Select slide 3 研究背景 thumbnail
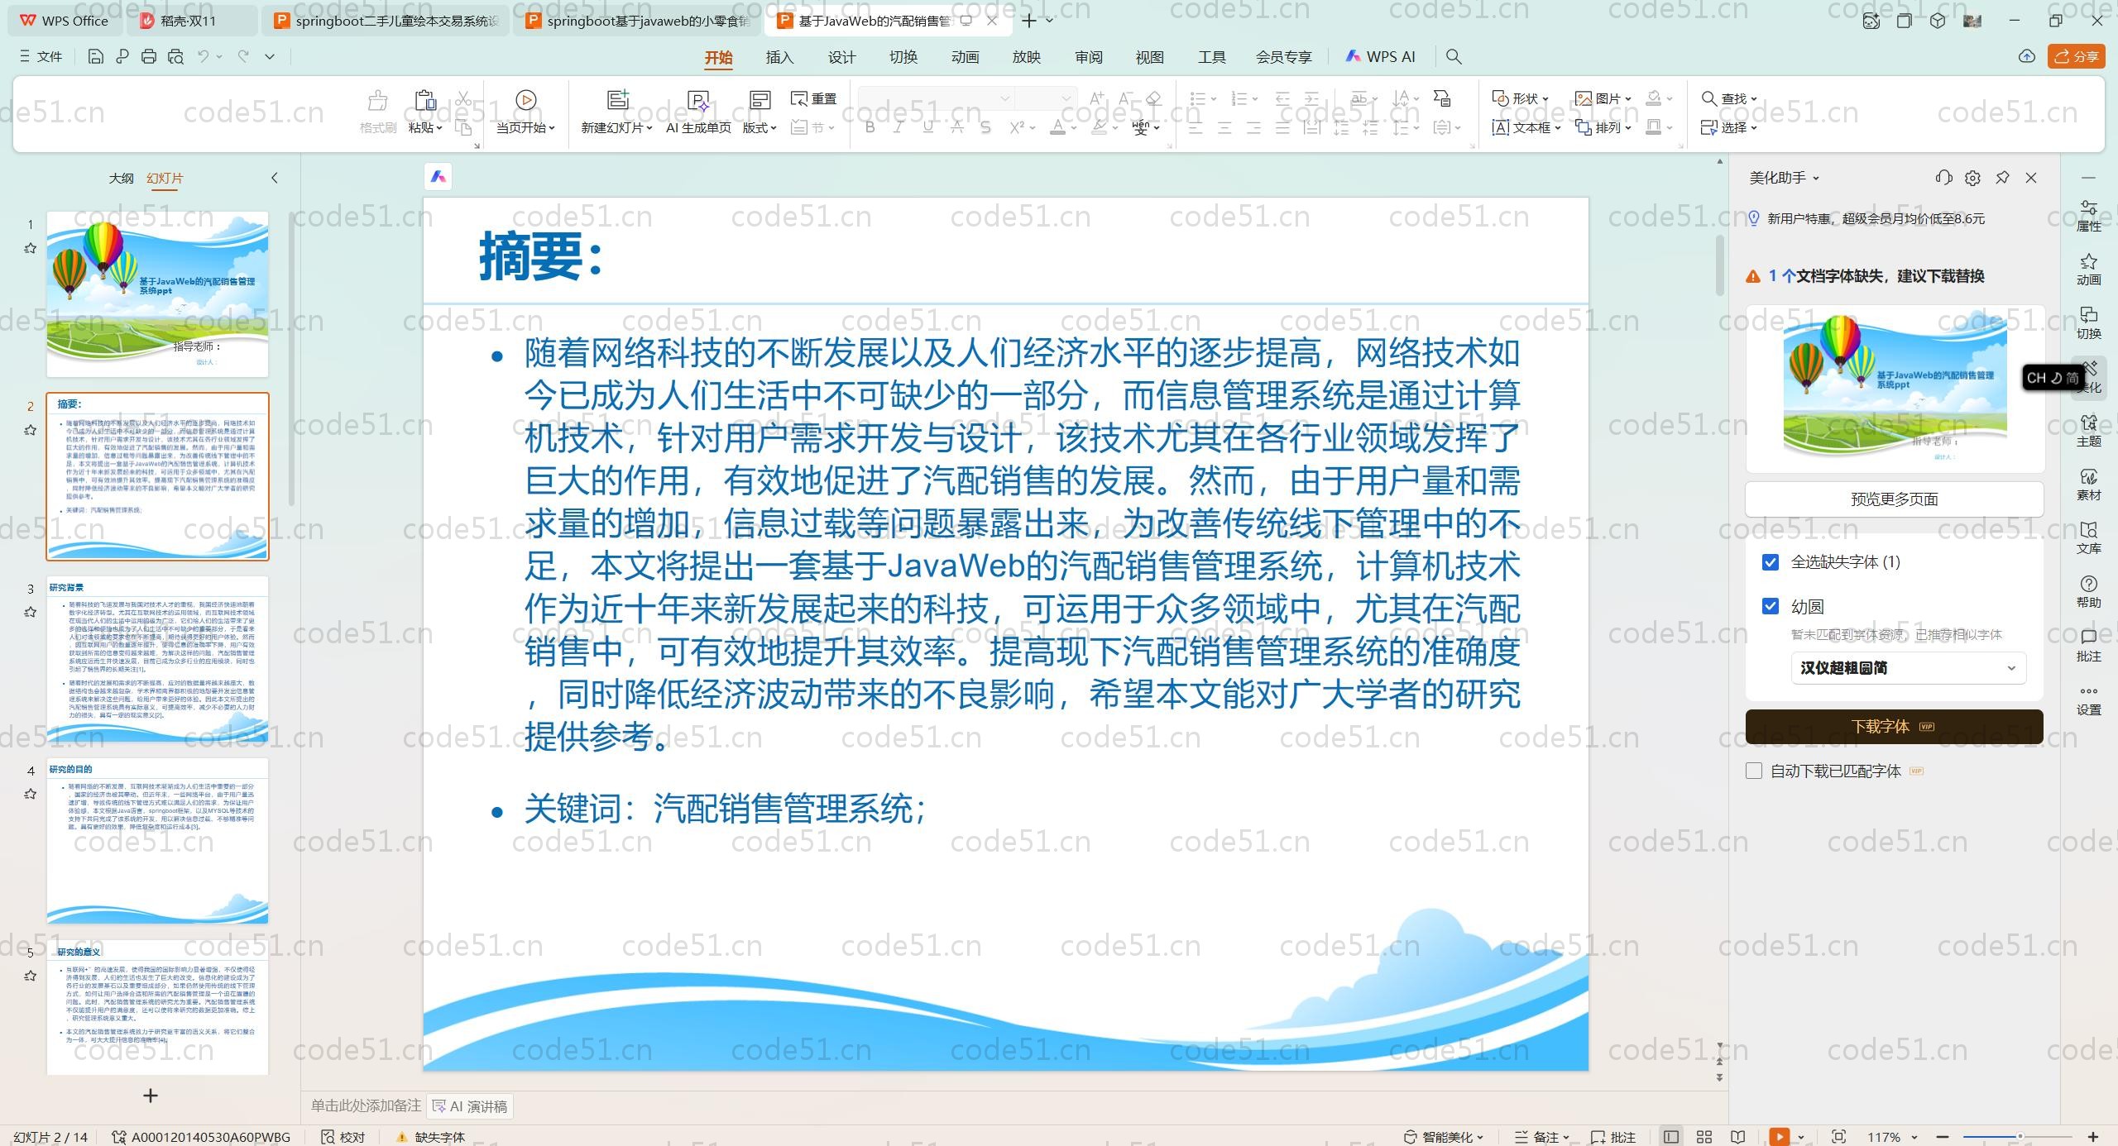 pyautogui.click(x=157, y=659)
